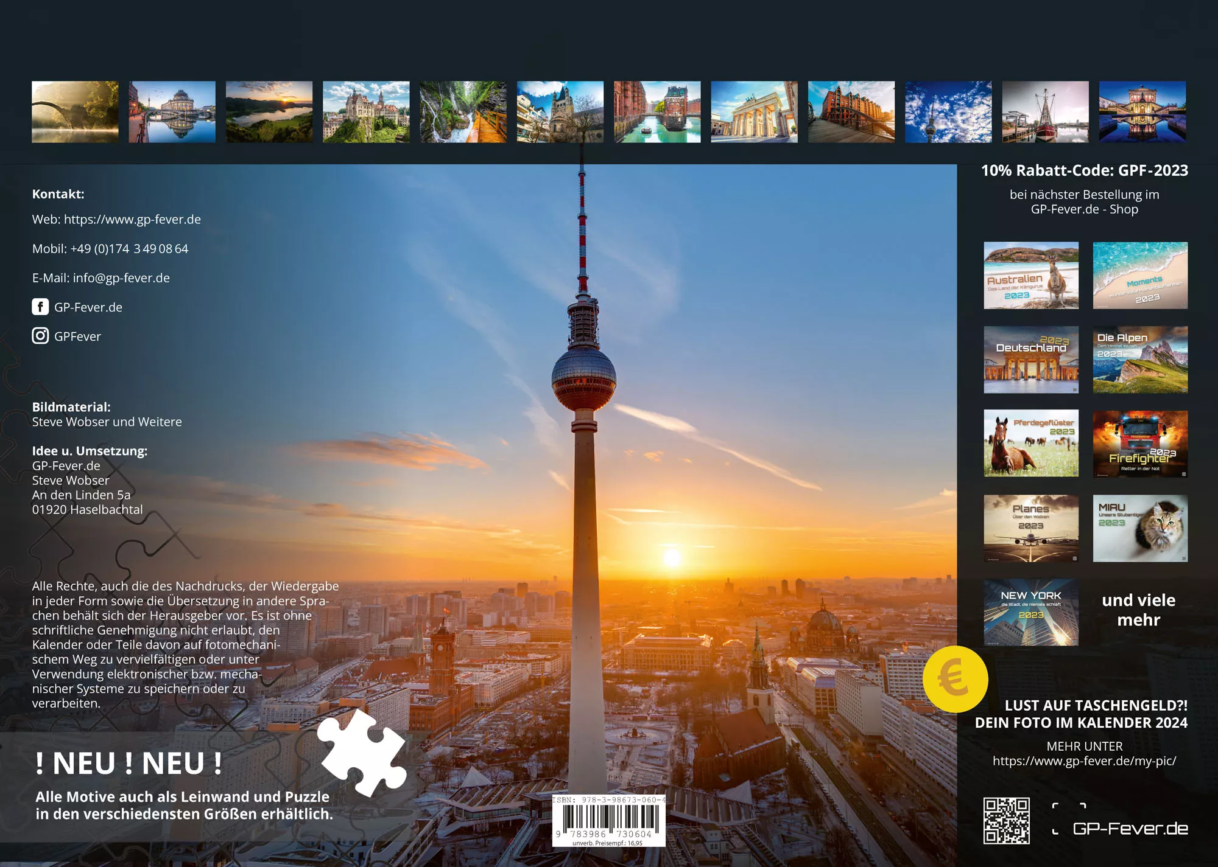This screenshot has height=867, width=1218.
Task: Open the https://www.gp-fever.de web link
Action: click(x=132, y=219)
